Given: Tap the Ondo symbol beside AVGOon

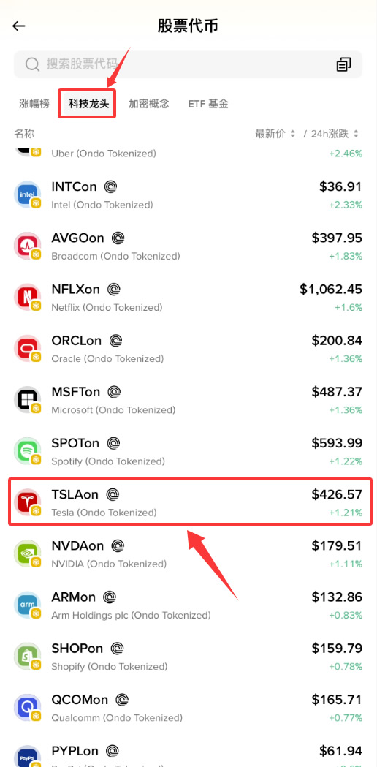Looking at the screenshot, I should coord(118,238).
